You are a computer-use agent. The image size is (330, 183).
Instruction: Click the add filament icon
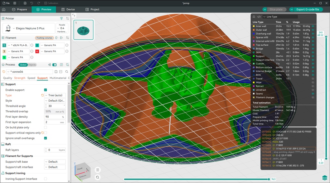click(62, 38)
